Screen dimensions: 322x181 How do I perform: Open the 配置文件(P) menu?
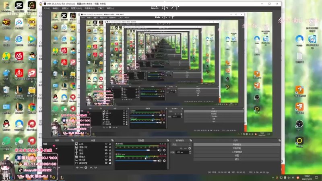click(x=76, y=8)
